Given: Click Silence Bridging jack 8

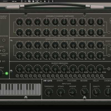Looking at the screenshot, I should 48,76.
